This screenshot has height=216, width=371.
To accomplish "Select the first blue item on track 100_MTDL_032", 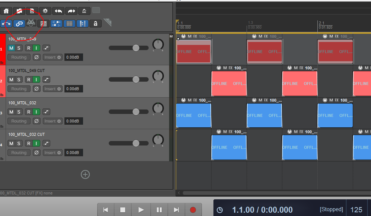I will [194, 115].
